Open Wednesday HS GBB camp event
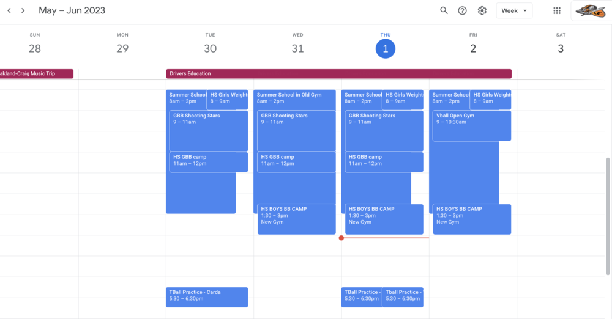Screen dimensions: 612x319 click(x=297, y=162)
